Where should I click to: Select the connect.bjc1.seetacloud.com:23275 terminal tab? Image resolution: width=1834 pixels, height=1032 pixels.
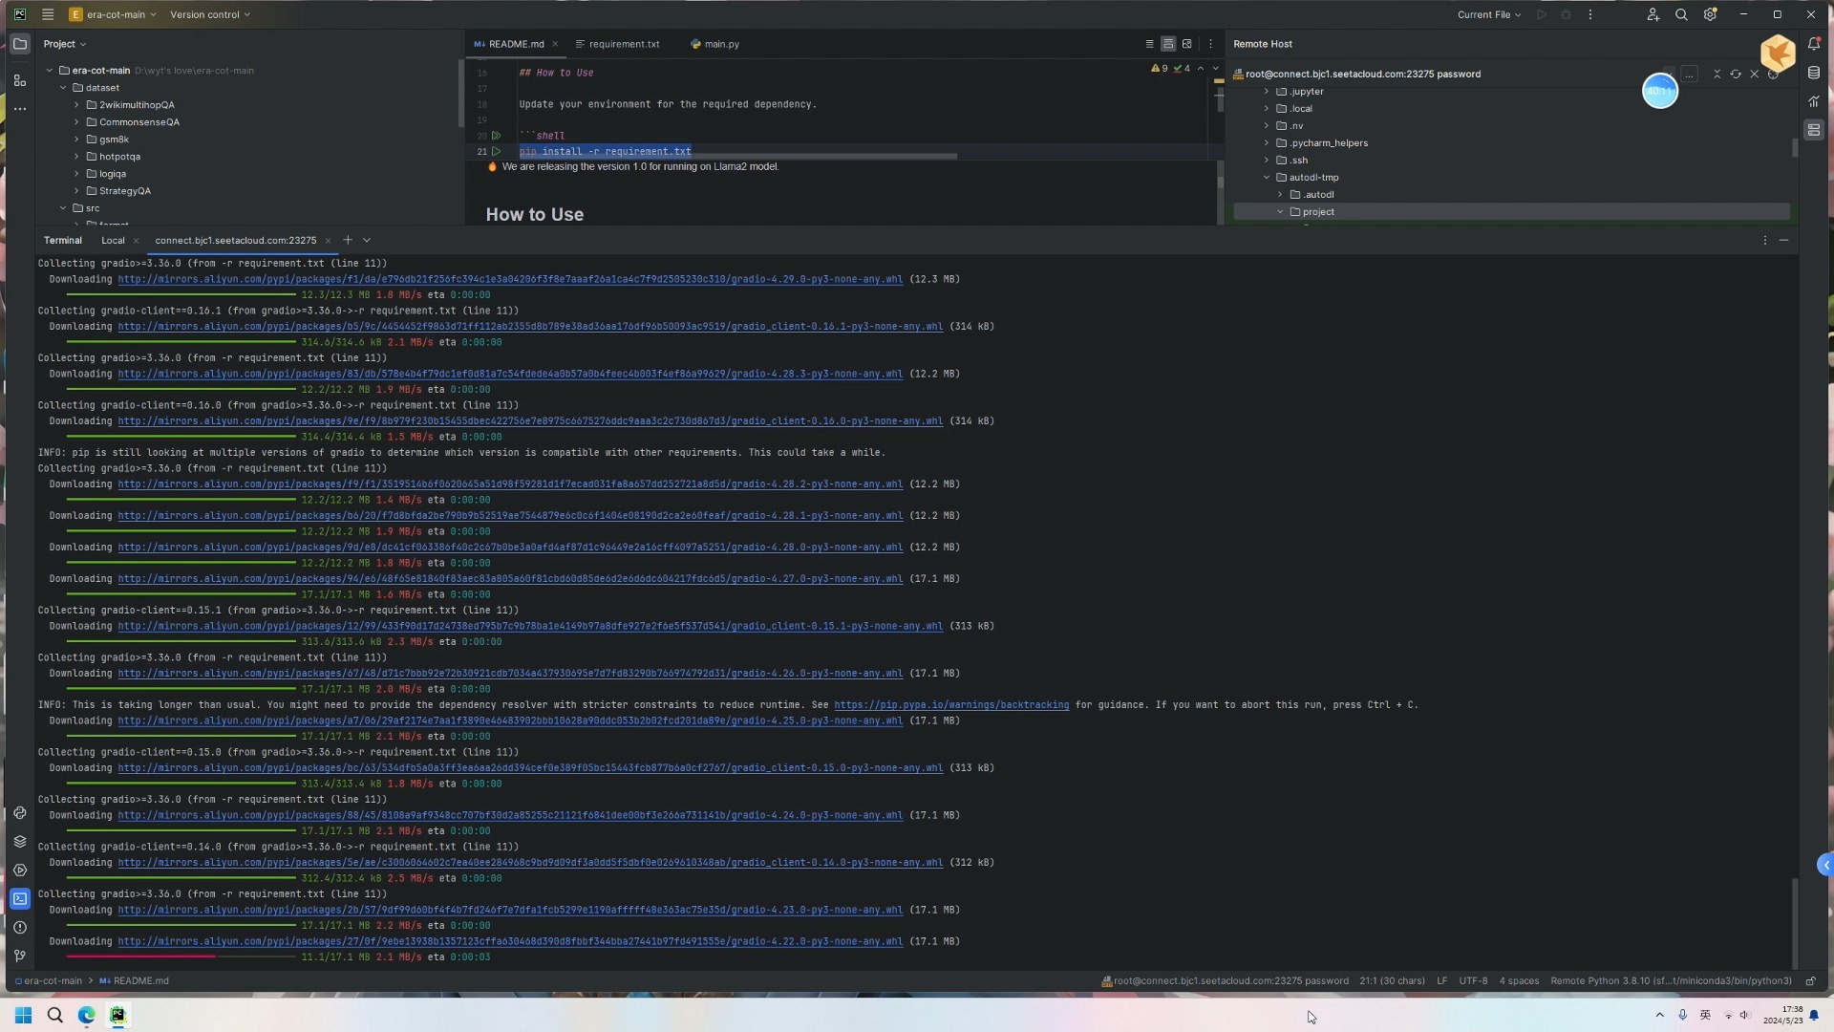235,240
